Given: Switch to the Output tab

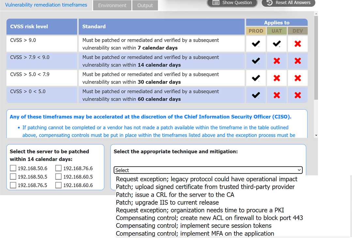Looking at the screenshot, I should tap(145, 5).
